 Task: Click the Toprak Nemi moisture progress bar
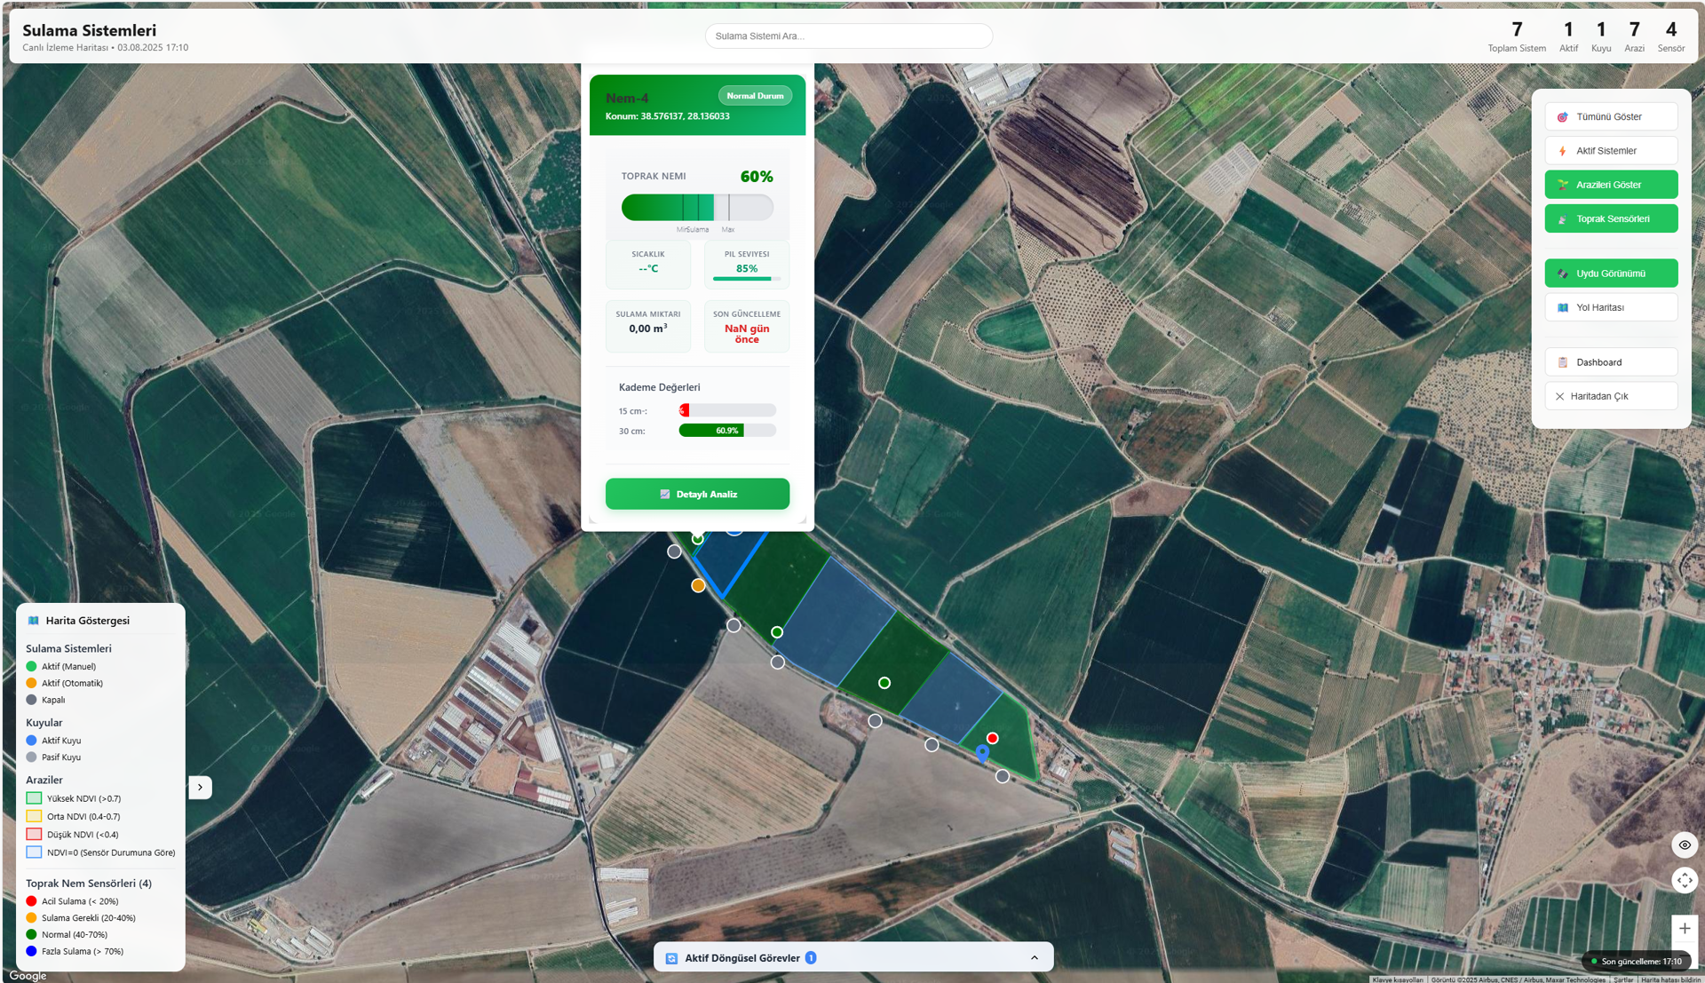(697, 208)
